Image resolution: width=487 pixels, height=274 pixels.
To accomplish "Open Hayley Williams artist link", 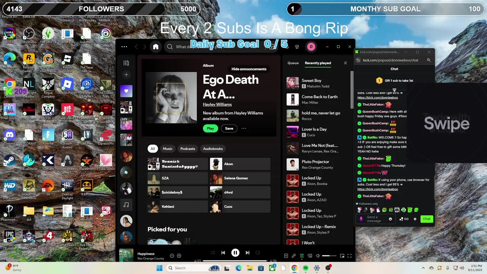I will 217,104.
